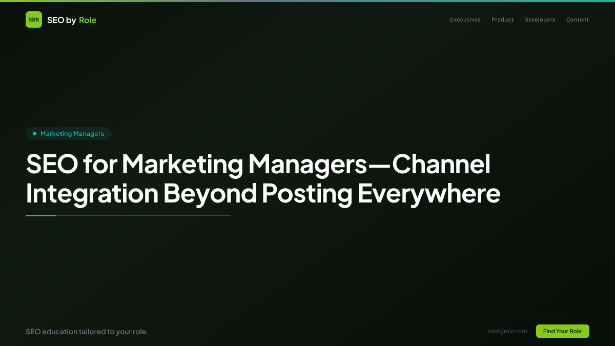Screen dimensions: 615x346
Task: Click the footer tagline 'SEO education tailored to your role.'
Action: [87, 332]
